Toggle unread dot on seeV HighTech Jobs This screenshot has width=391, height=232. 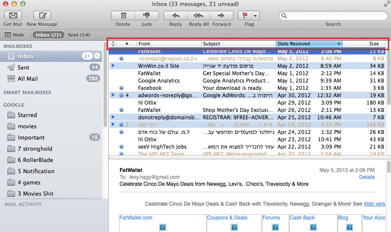(121, 146)
